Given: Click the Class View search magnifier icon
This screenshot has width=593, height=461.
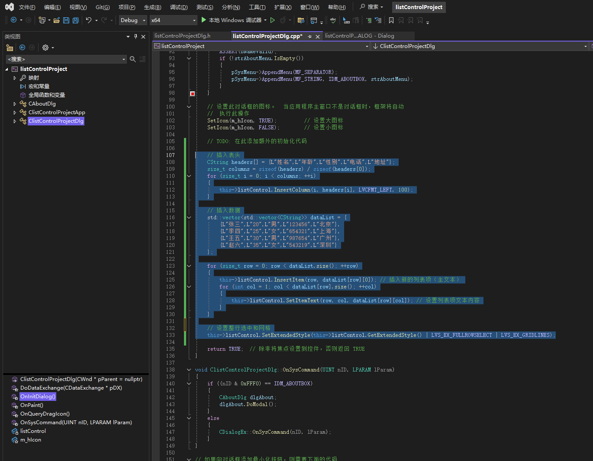Looking at the screenshot, I should 133,59.
